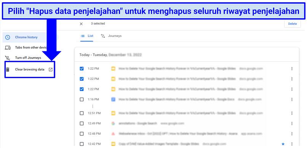Click www.google.com domain in the 12:49 PM row
The height and width of the screenshot is (148, 307).
tap(173, 123)
